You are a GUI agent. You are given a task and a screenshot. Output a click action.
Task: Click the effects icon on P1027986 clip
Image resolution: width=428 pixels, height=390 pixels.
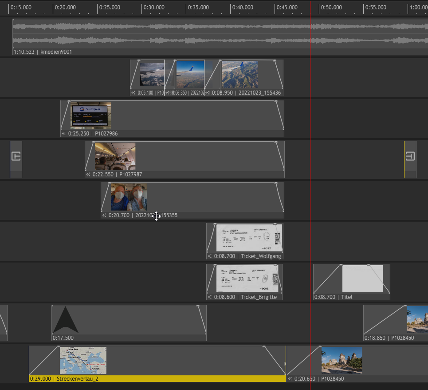click(63, 134)
